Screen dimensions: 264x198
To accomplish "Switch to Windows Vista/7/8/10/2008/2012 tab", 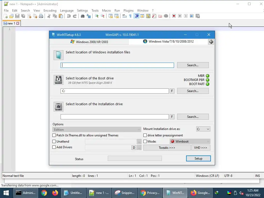I will coord(168,42).
